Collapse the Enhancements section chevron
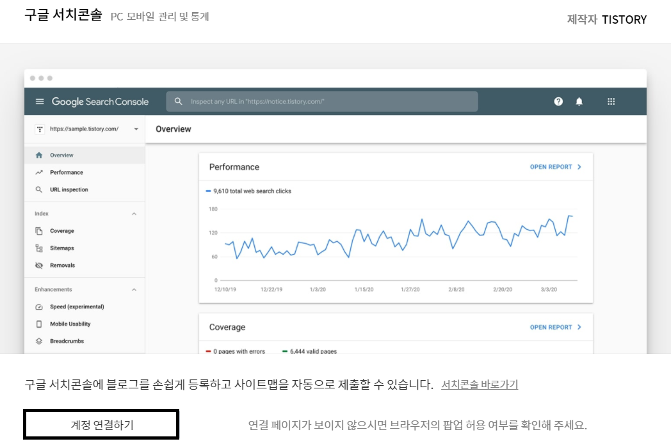Image resolution: width=671 pixels, height=446 pixels. (134, 290)
